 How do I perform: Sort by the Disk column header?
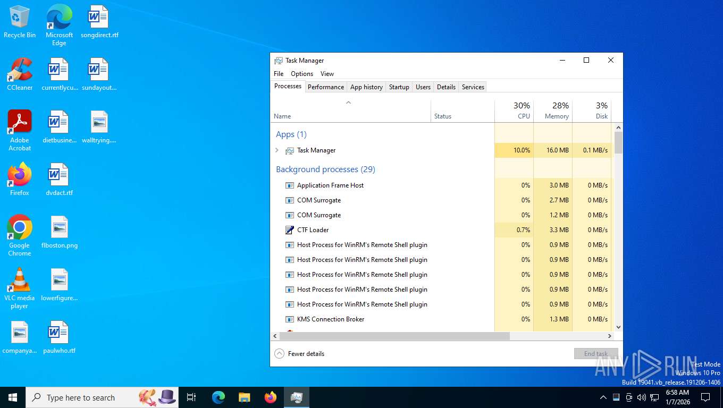[592, 111]
